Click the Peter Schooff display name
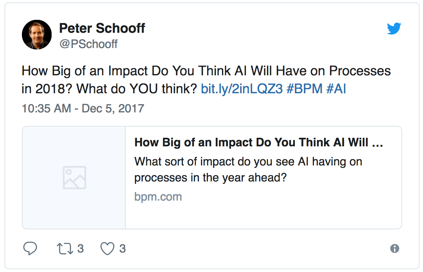Viewport: 423px width, 272px height. click(x=102, y=28)
